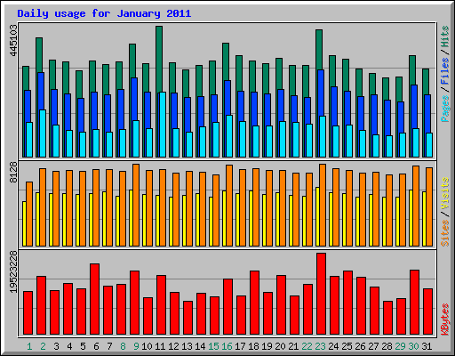Click day label 29 on the axis
The width and height of the screenshot is (455, 356).
[x=400, y=346]
